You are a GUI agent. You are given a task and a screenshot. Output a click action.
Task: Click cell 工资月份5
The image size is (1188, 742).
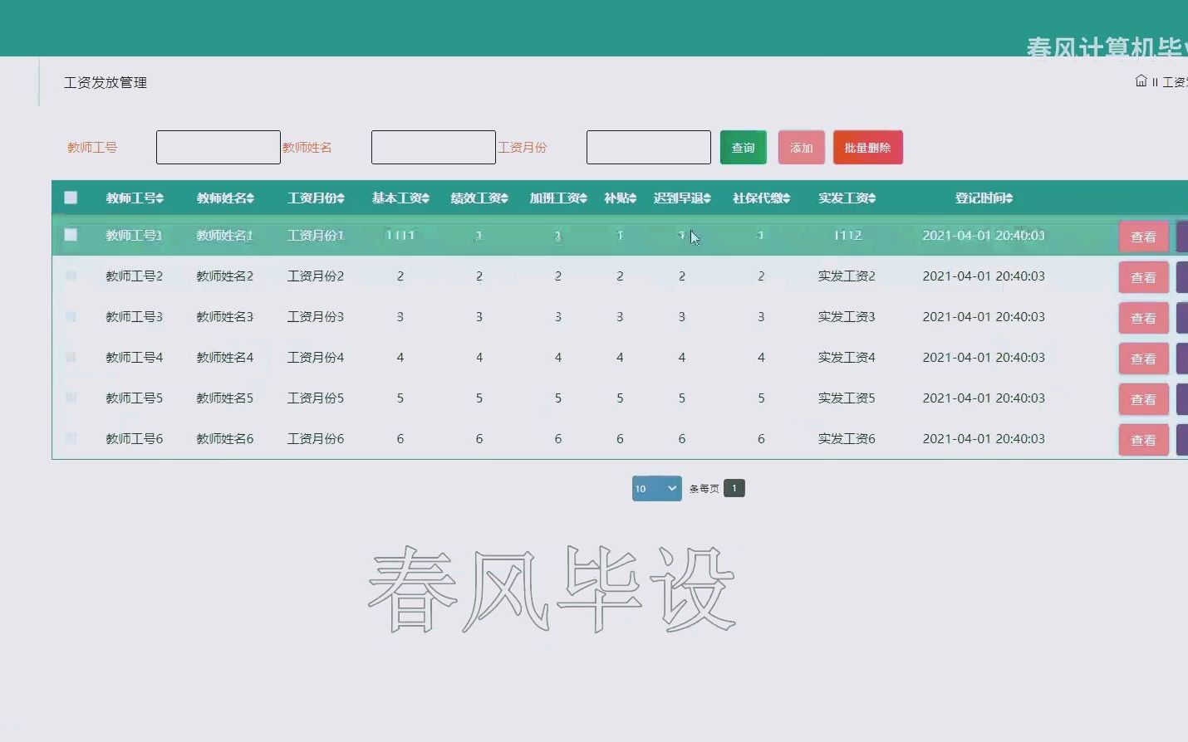(x=316, y=398)
